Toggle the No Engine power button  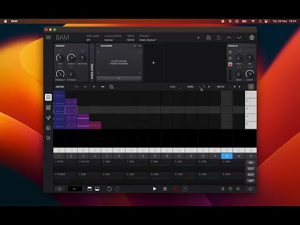tap(97, 46)
